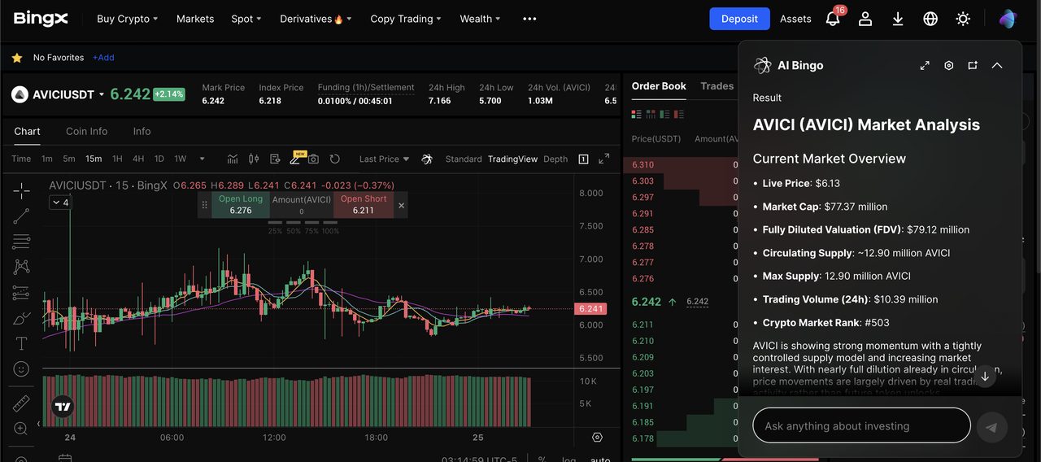Click the Open Long button
This screenshot has height=462, width=1041.
coord(241,205)
